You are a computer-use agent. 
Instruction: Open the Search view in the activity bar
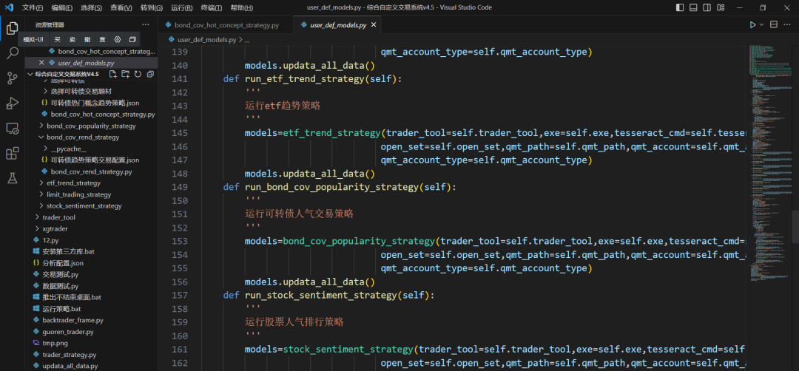click(13, 53)
